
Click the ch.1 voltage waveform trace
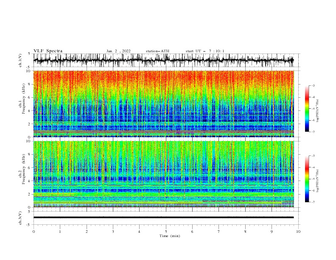click(163, 60)
